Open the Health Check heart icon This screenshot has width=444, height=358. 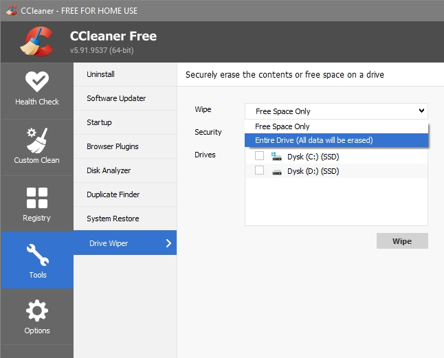(37, 82)
